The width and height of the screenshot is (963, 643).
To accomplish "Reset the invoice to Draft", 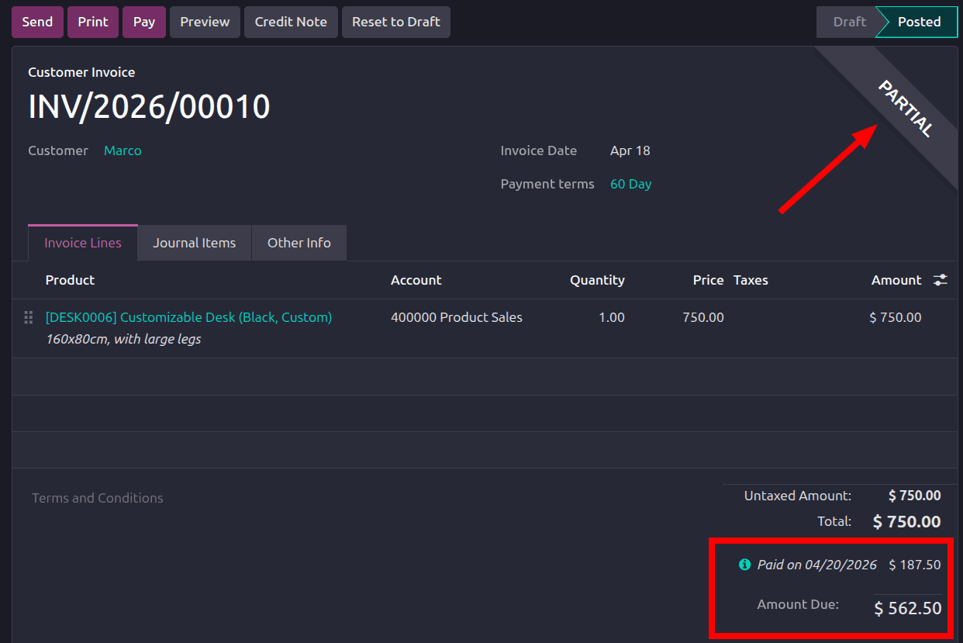I will click(x=395, y=22).
